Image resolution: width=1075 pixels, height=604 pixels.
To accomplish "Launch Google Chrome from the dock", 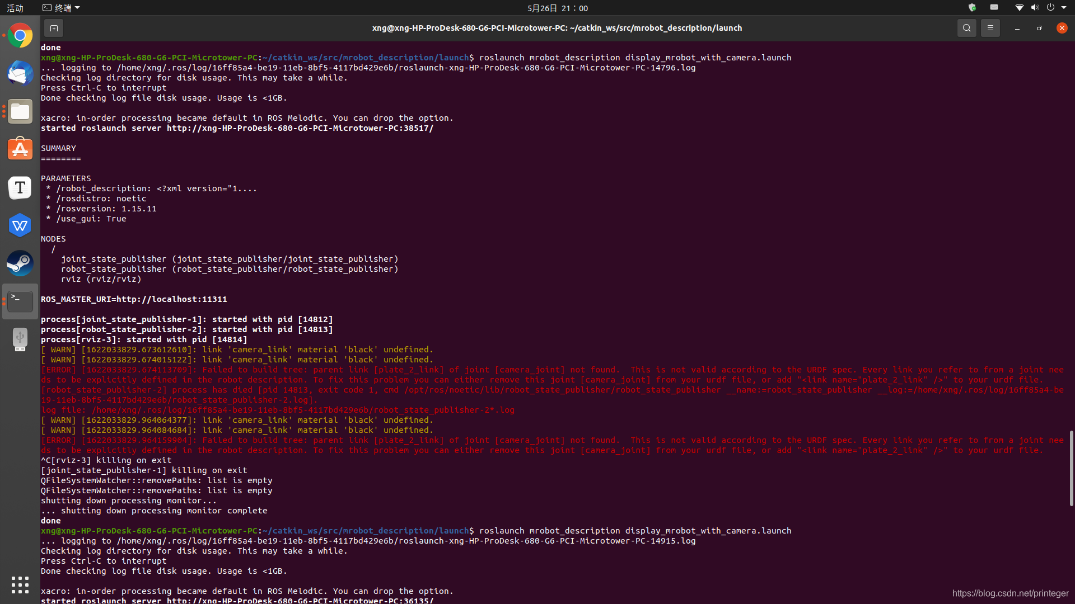I will tap(20, 36).
